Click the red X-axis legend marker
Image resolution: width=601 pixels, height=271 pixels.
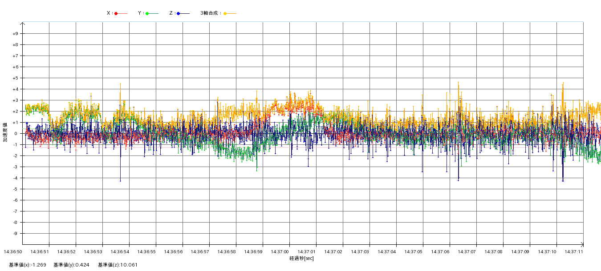(x=116, y=13)
